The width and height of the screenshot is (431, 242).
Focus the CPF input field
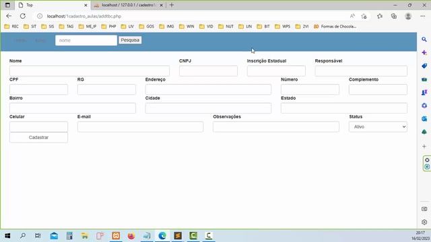coord(38,89)
